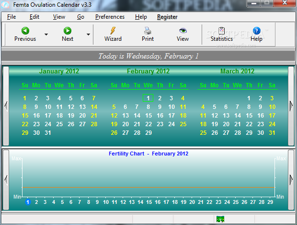Select March 31 in calendar
Screen dimensions: 297x225
(x=272, y=133)
